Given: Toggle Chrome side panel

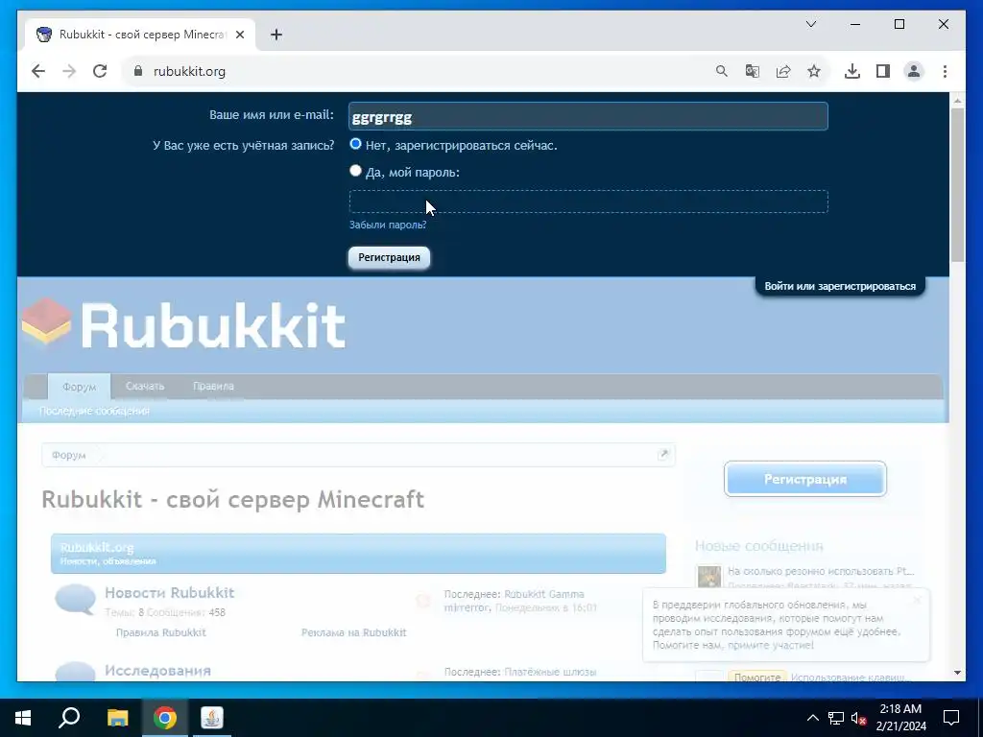Looking at the screenshot, I should point(883,71).
